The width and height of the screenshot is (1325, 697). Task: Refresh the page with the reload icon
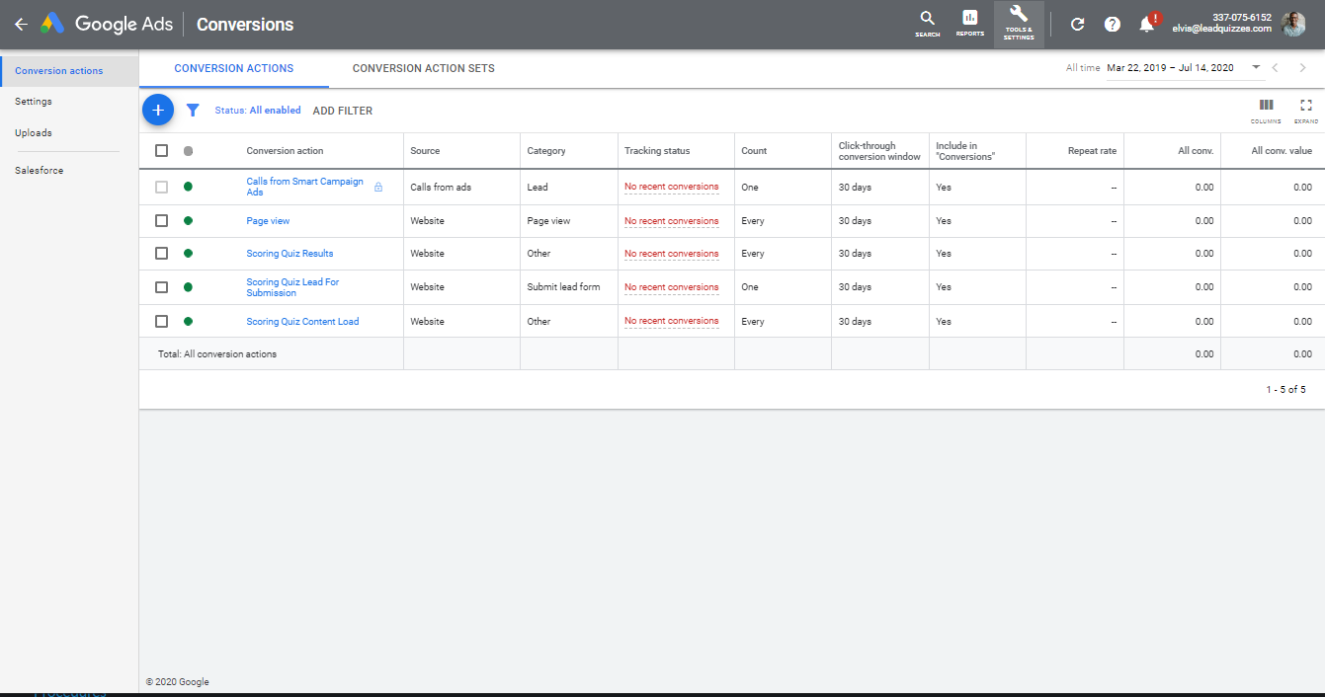click(x=1078, y=25)
